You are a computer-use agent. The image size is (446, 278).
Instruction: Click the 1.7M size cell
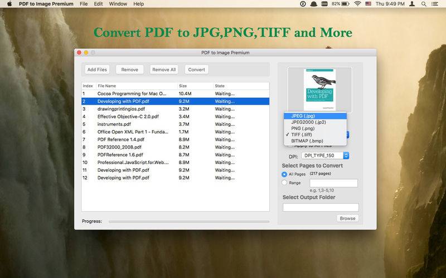point(183,132)
